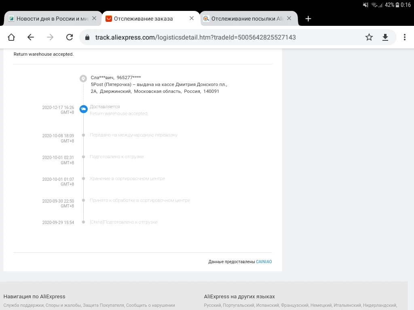
Task: Open Служба поддержки footer link
Action: 23,305
